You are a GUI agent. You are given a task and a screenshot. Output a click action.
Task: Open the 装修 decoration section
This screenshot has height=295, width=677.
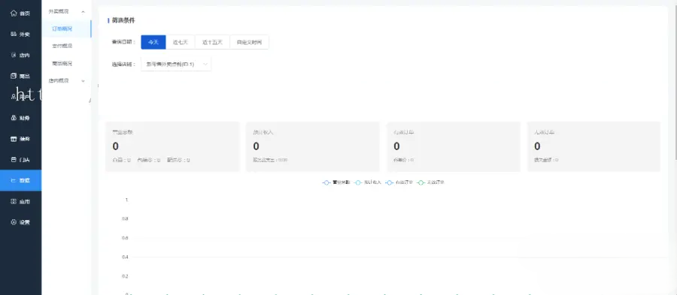(x=20, y=139)
